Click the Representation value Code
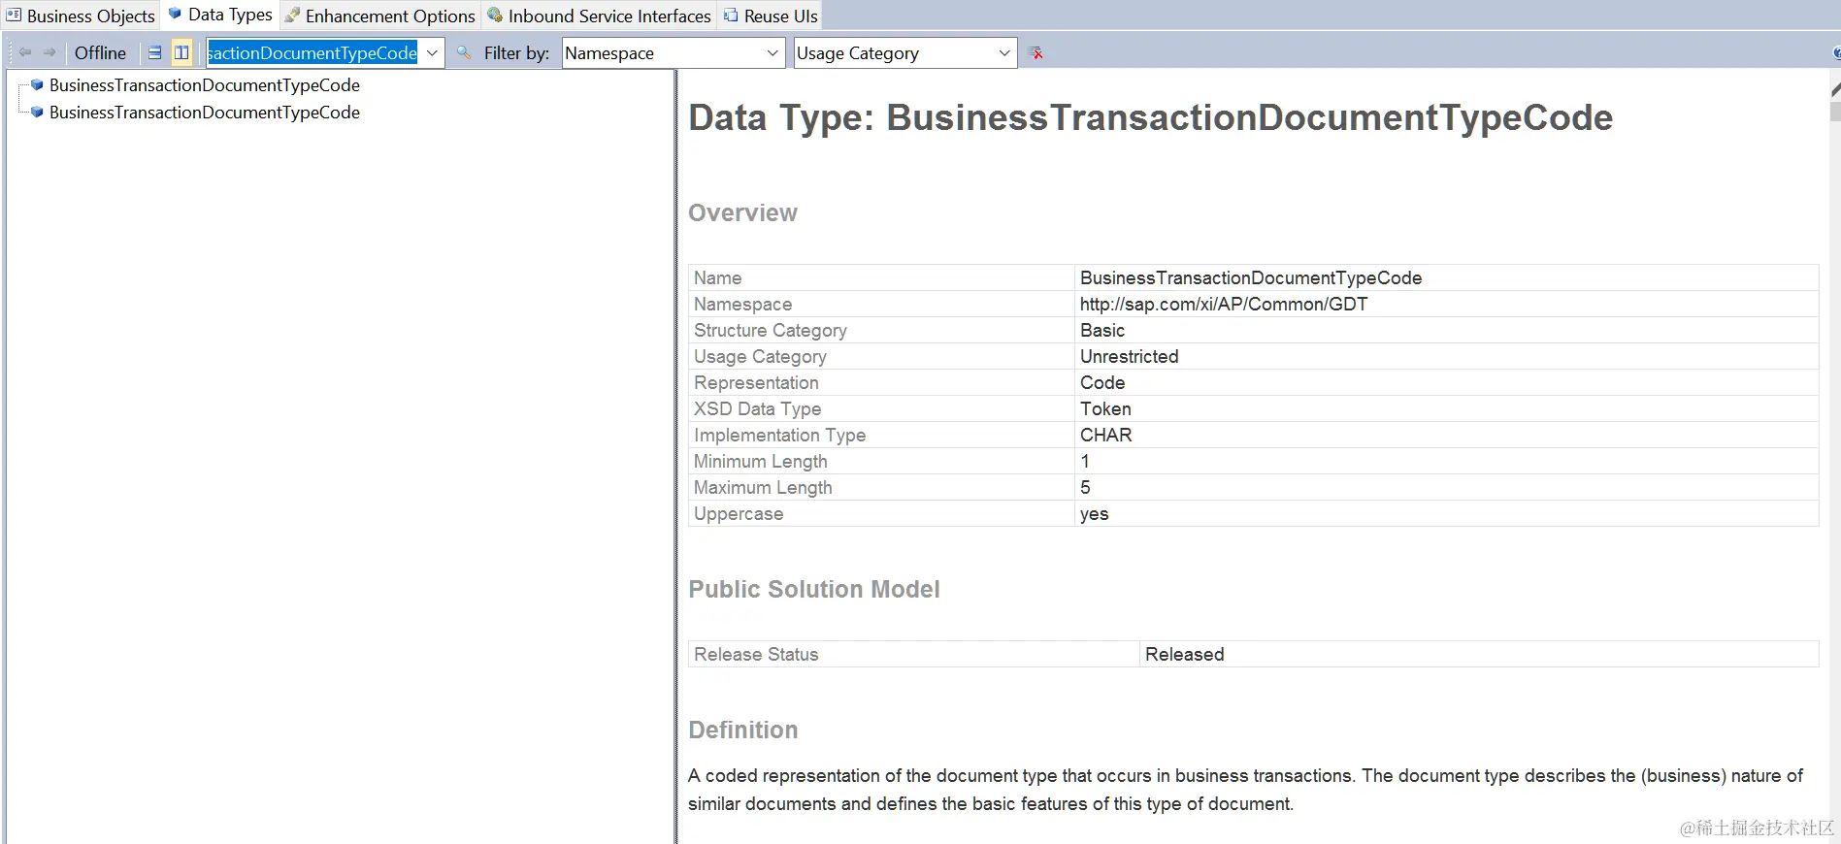The width and height of the screenshot is (1841, 844). click(1102, 382)
